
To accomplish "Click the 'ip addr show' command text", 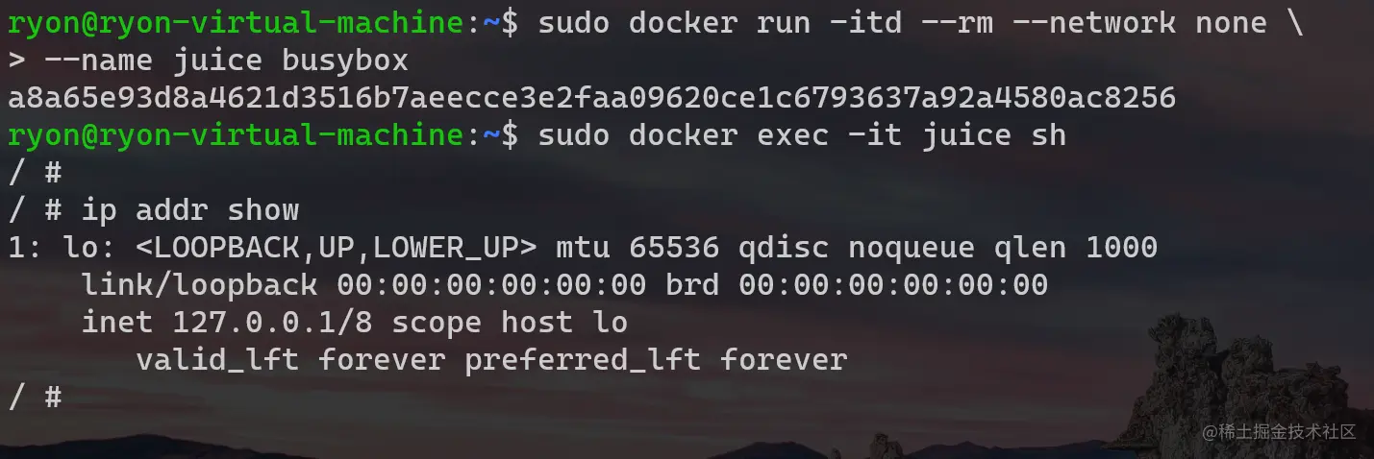I will (x=190, y=210).
